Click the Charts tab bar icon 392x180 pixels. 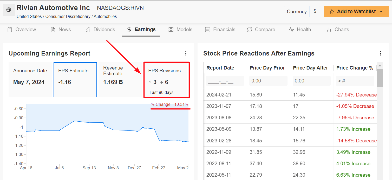coord(329,30)
